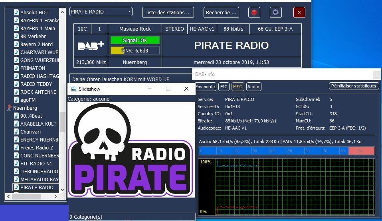Select ENERGY NUERNBERG station
The height and width of the screenshot is (221, 382).
pos(40,140)
